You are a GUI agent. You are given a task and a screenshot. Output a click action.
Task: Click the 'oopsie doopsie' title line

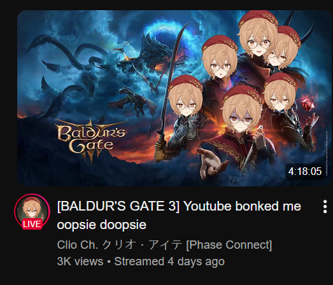coord(102,225)
